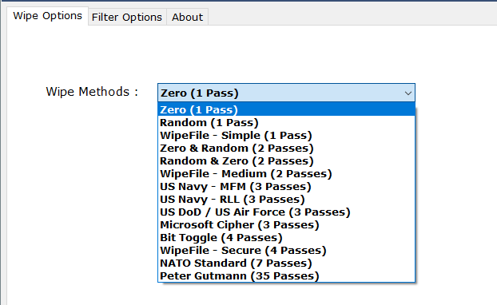The height and width of the screenshot is (305, 497).
Task: Collapse the Wipe Methods dropdown arrow
Action: point(408,93)
